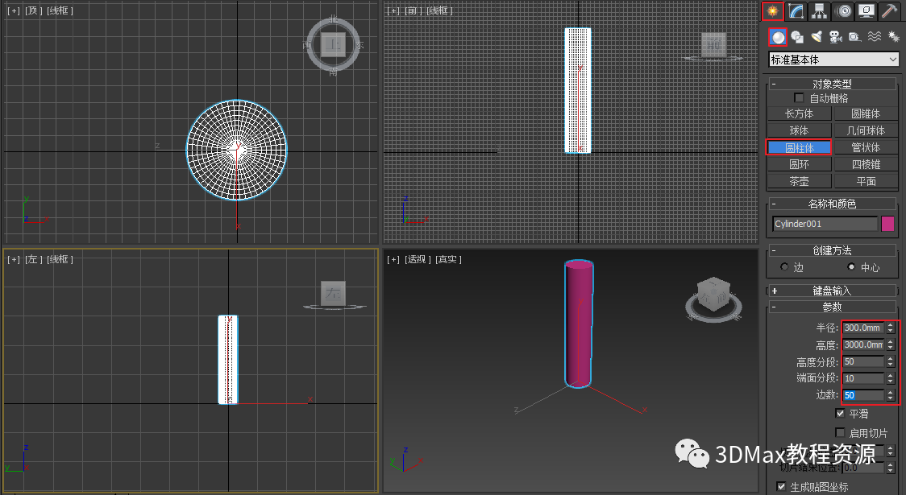Open the Hierarchy command panel tab
The height and width of the screenshot is (495, 906).
[819, 11]
